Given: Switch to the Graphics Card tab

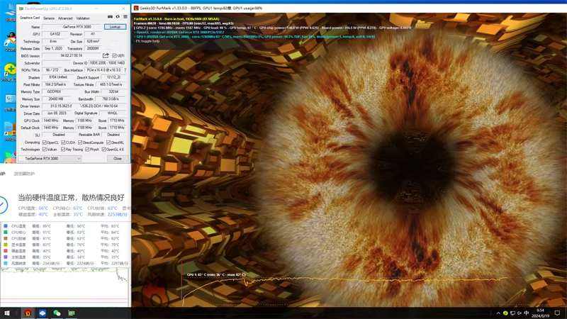Looking at the screenshot, I should tap(30, 18).
